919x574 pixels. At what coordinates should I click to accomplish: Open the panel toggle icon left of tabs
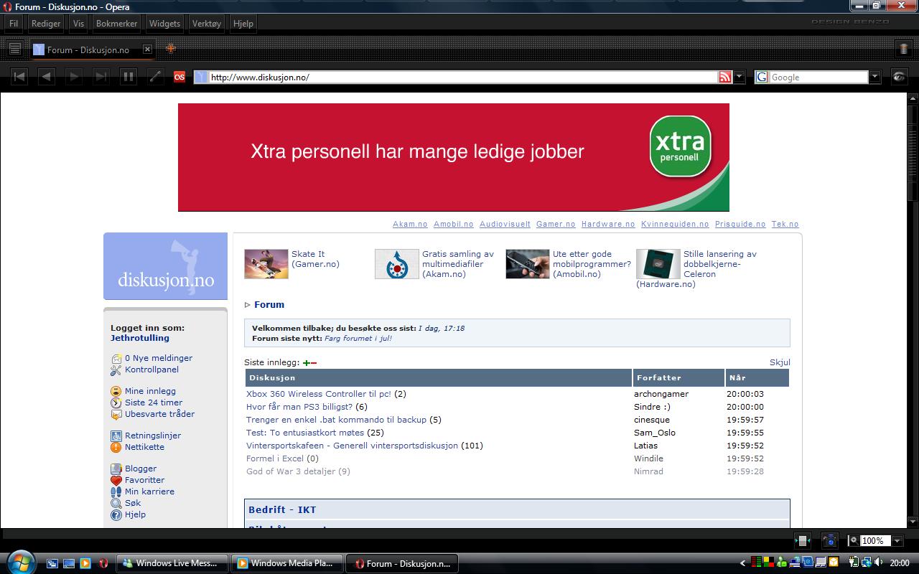coord(14,49)
